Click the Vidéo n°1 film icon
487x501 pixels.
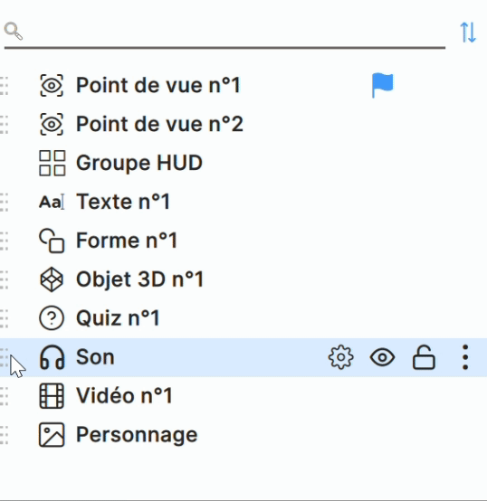pos(52,396)
